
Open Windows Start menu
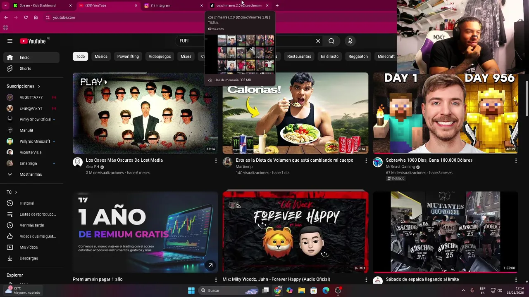click(191, 290)
